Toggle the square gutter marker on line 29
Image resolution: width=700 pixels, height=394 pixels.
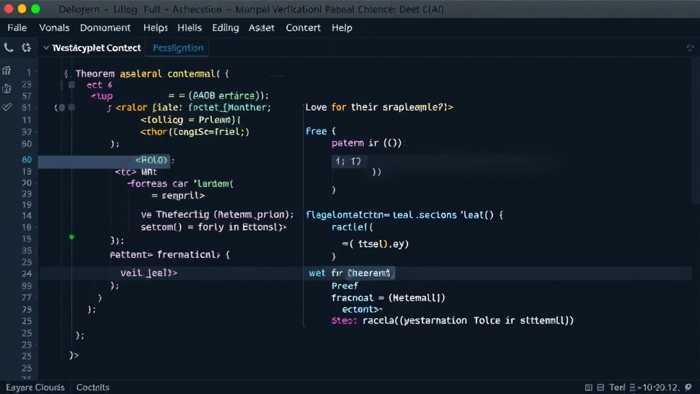pyautogui.click(x=71, y=84)
